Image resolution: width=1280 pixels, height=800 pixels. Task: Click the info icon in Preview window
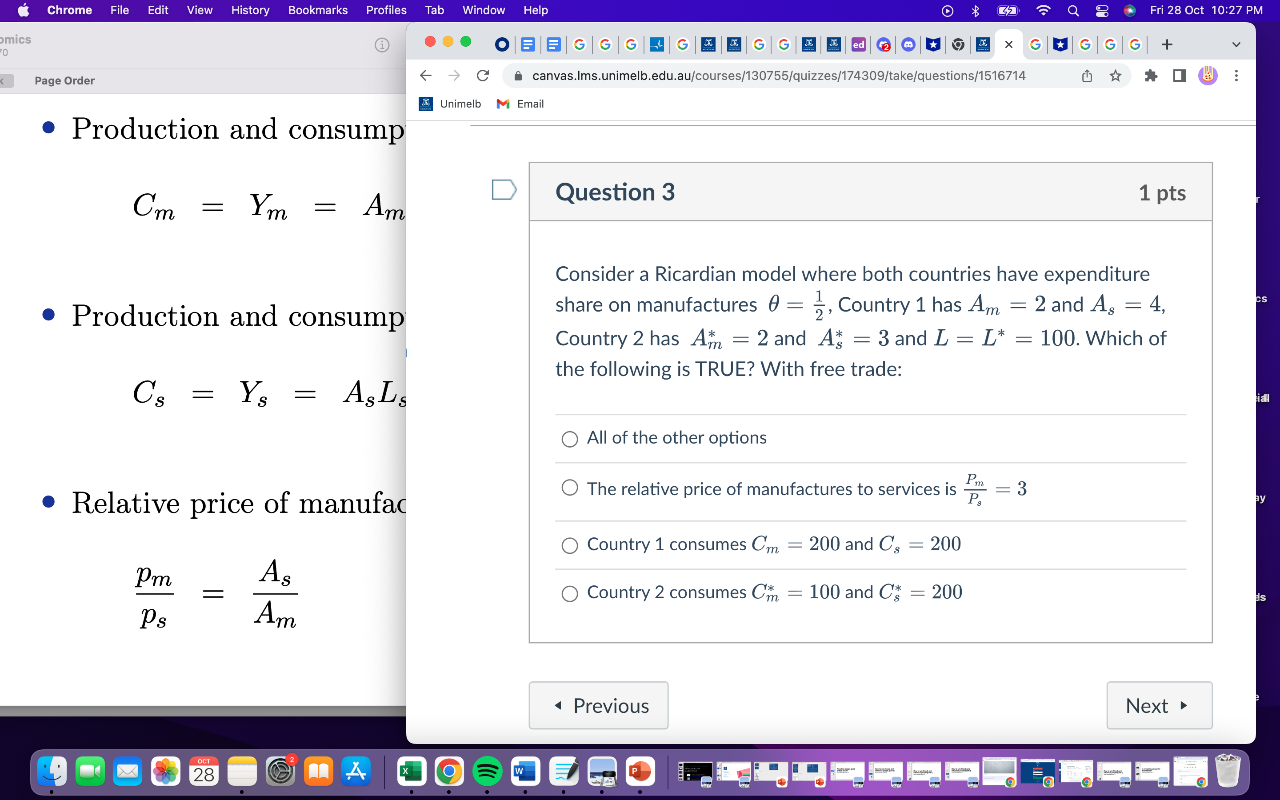382,45
